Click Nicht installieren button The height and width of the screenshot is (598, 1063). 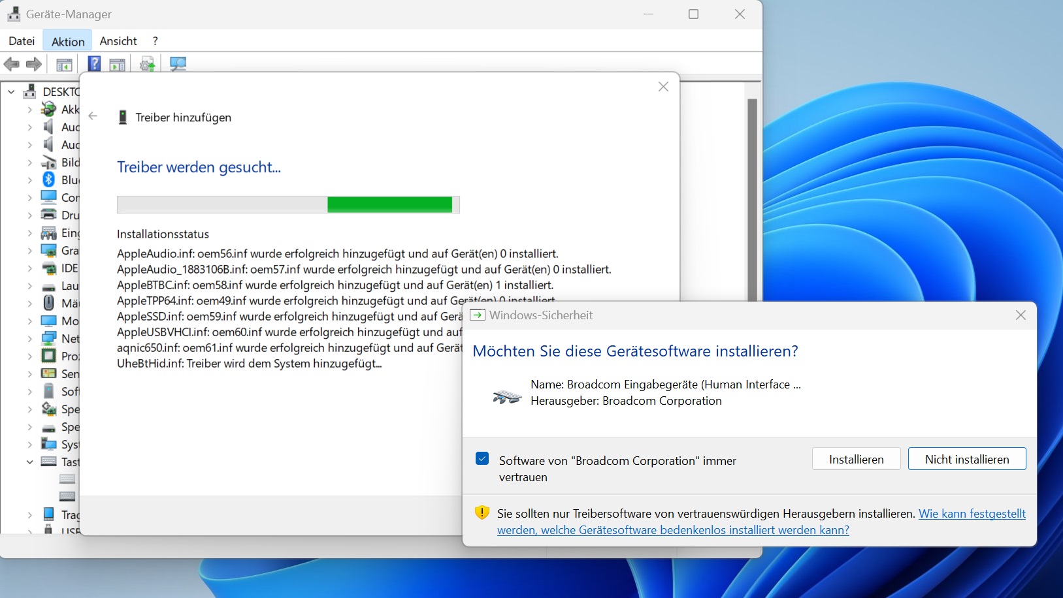tap(967, 459)
